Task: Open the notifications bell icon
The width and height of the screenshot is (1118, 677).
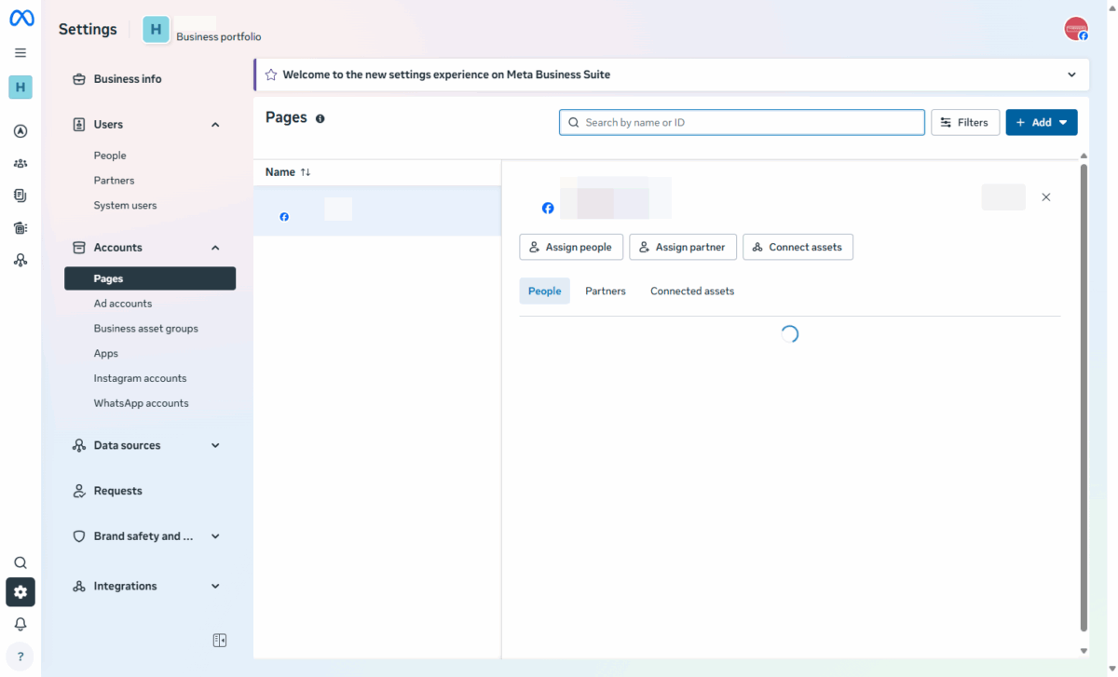Action: (x=20, y=624)
